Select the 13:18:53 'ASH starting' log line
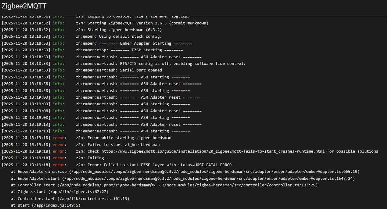Image resolution: width=387 pixels, height=209 pixels. [x=133, y=77]
